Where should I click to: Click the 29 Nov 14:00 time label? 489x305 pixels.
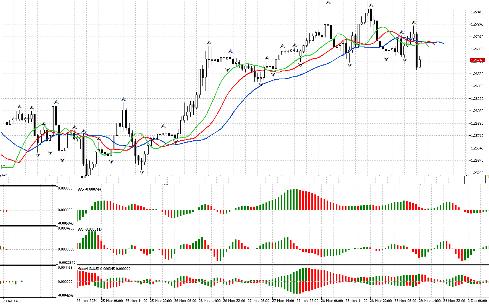click(431, 300)
